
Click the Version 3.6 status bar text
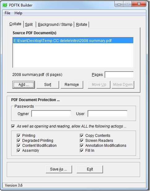14,185
